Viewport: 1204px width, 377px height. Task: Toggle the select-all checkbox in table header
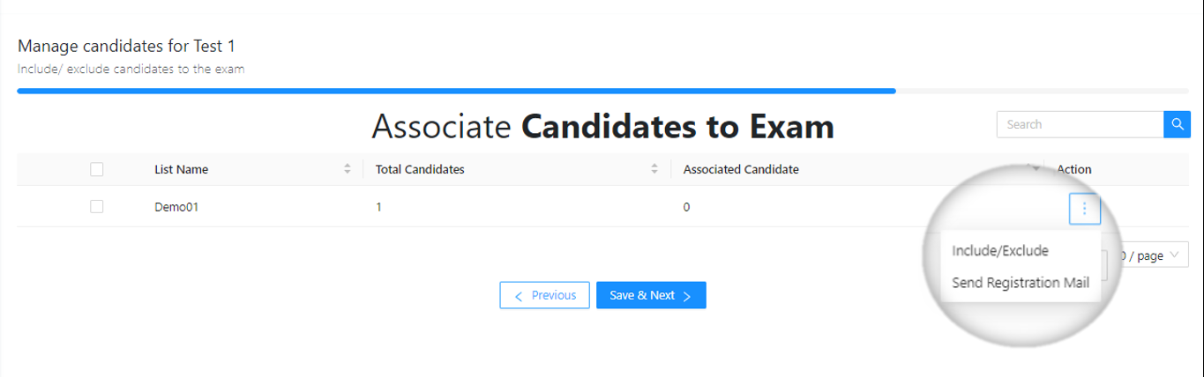97,169
